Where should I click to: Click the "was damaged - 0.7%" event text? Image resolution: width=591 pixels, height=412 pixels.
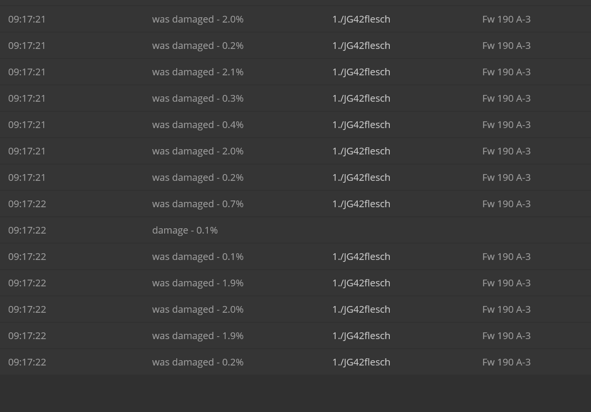click(198, 204)
